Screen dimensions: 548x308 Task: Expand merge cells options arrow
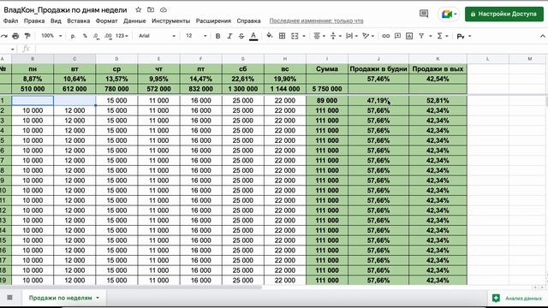coord(304,36)
